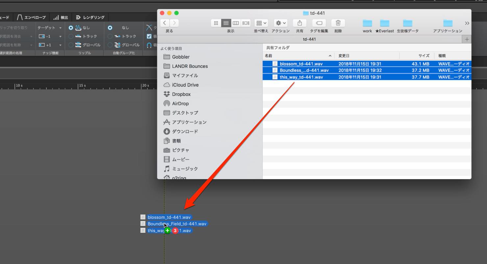The width and height of the screenshot is (487, 264).
Task: Select auto-grouping Global radio option
Action: [110, 45]
